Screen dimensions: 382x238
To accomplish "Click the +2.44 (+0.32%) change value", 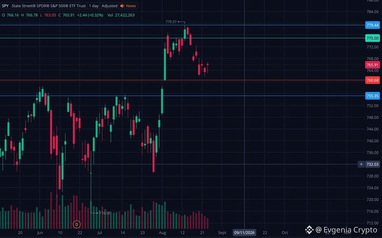I will pos(90,15).
